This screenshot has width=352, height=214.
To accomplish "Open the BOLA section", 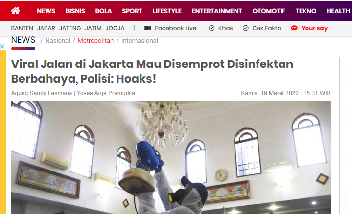I will (x=103, y=11).
